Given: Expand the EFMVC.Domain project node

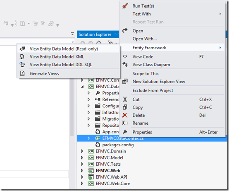Looking at the screenshot, I should click(82, 151).
